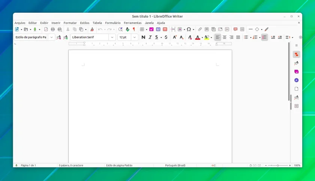Insert a chart
Image resolution: width=315 pixels, height=181 pixels.
[158, 29]
